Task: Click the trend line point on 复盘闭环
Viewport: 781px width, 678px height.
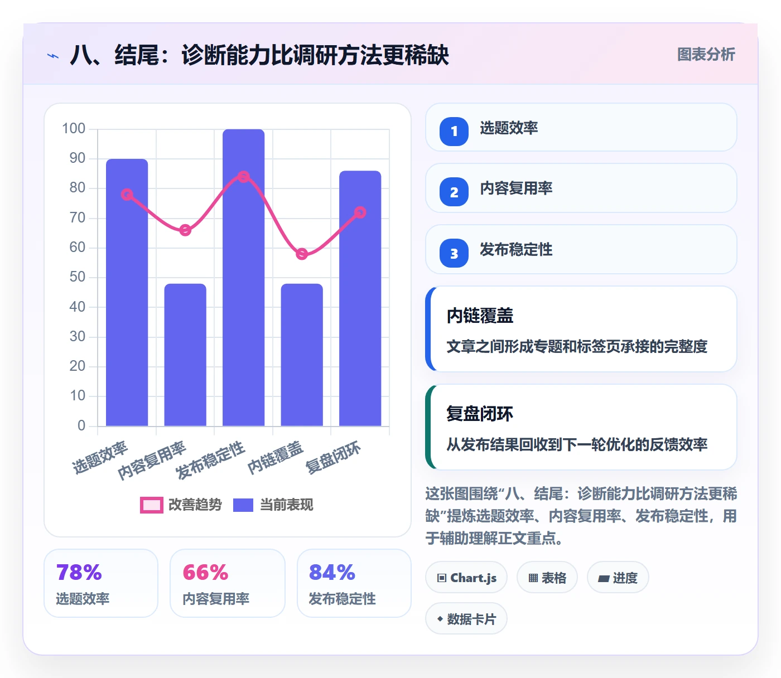Action: coord(360,212)
